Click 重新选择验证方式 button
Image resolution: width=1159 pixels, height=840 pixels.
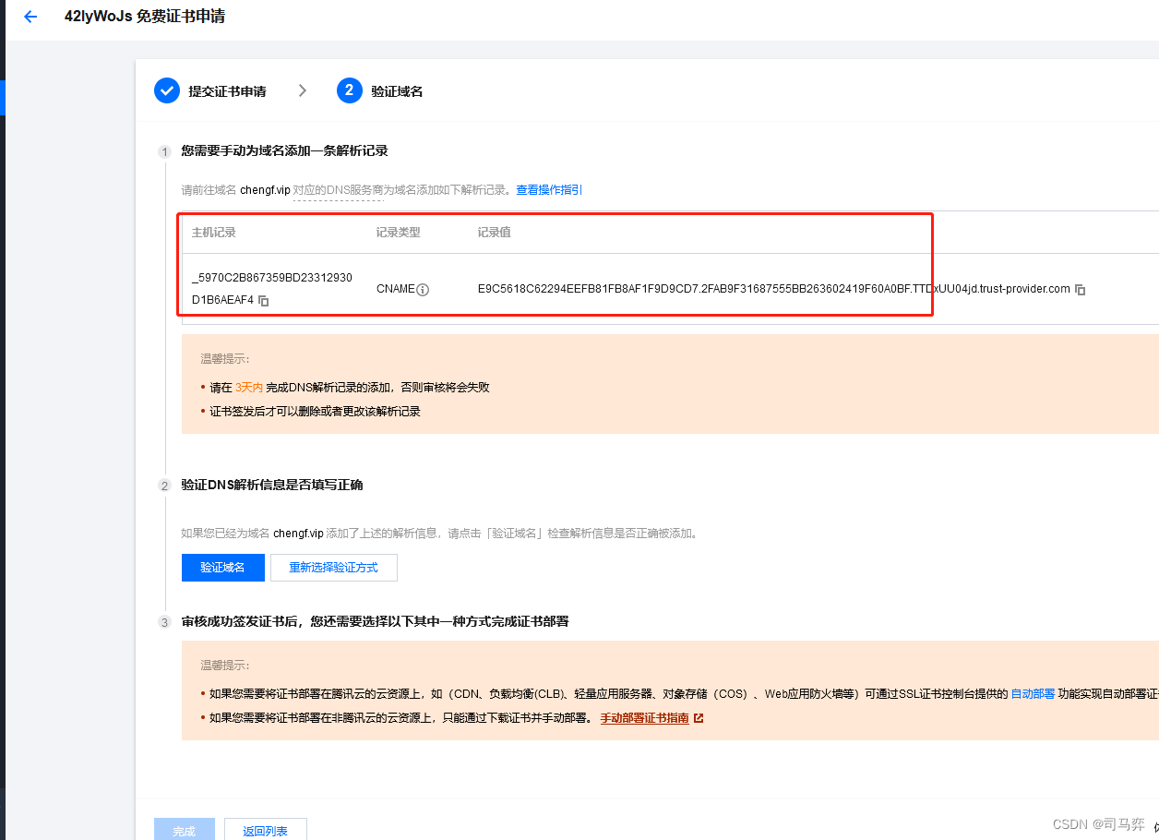334,568
